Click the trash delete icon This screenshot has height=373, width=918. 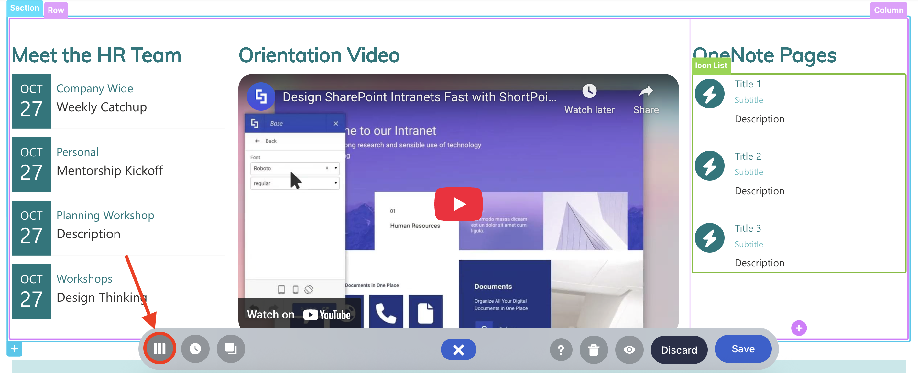click(x=593, y=349)
